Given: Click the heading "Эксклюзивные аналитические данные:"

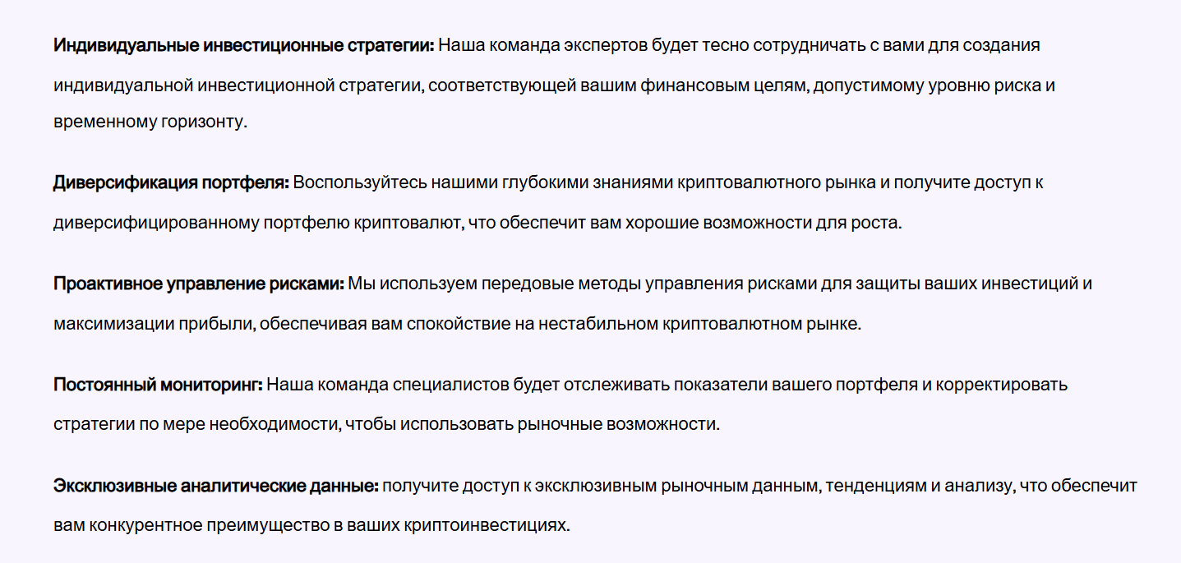Looking at the screenshot, I should coord(215,486).
